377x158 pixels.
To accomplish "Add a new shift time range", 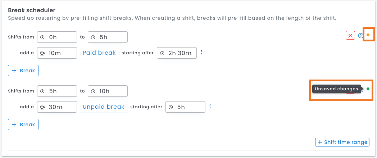I will point(342,142).
